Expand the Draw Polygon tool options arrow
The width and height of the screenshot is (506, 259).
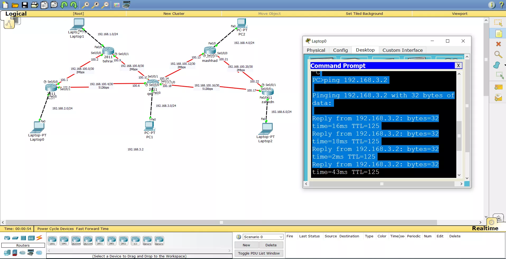(505, 65)
